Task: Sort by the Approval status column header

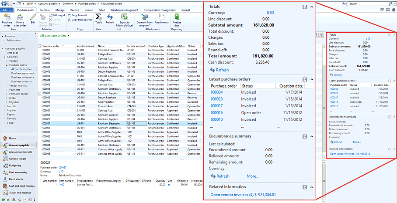Action: coord(177,46)
